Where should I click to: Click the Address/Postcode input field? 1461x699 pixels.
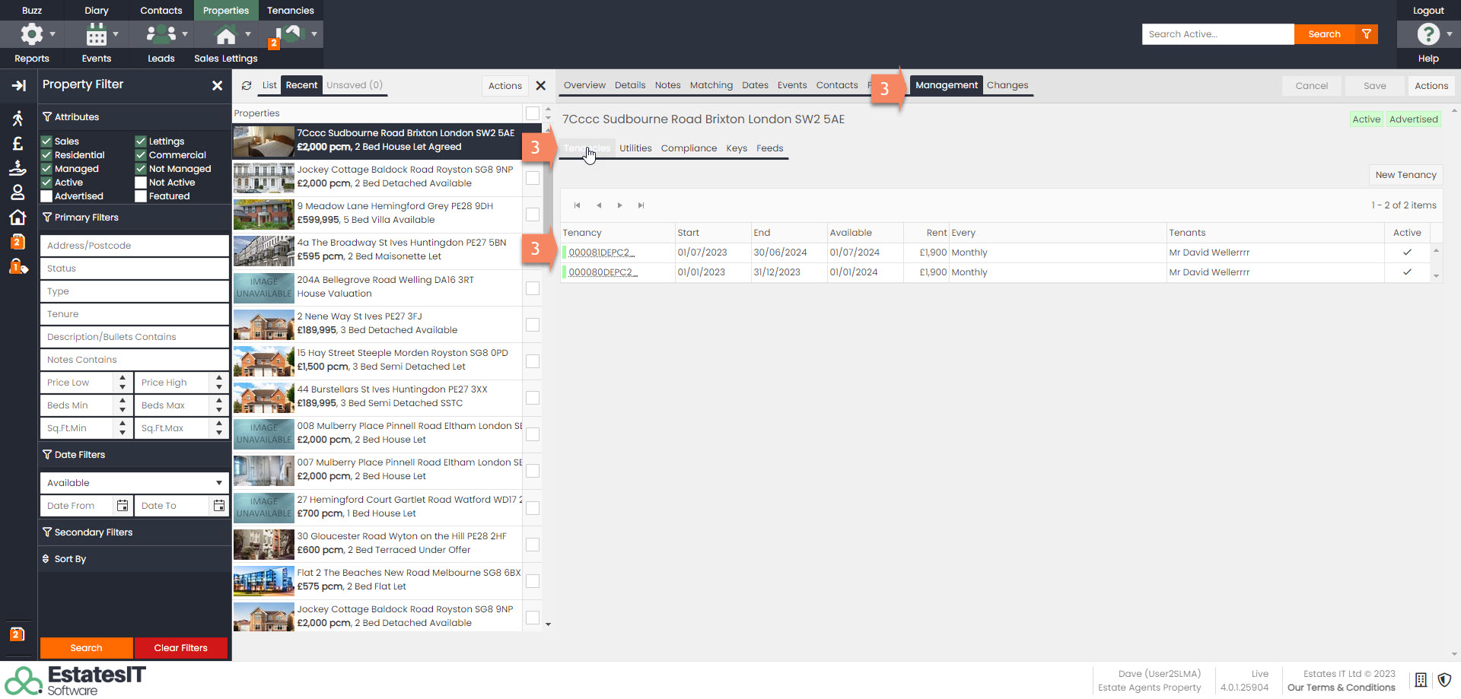coord(134,246)
